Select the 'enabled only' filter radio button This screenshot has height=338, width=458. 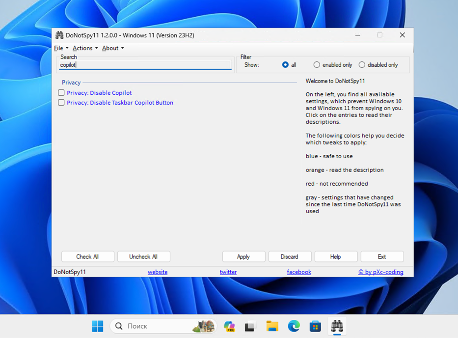point(317,65)
